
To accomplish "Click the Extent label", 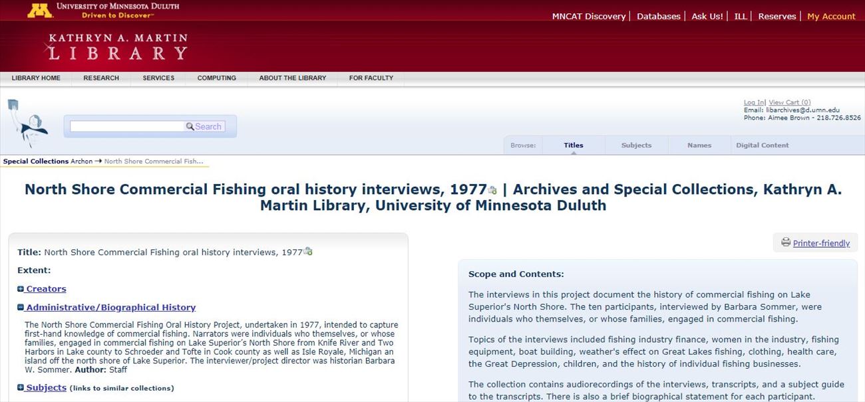I will tap(34, 270).
